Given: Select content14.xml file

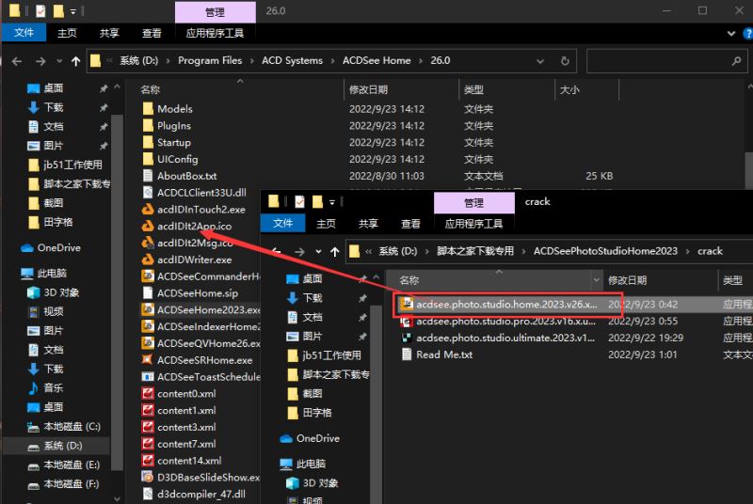Looking at the screenshot, I should click(189, 461).
